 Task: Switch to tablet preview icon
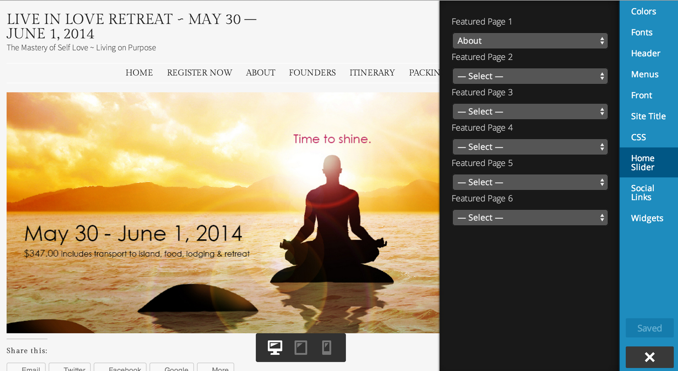301,348
